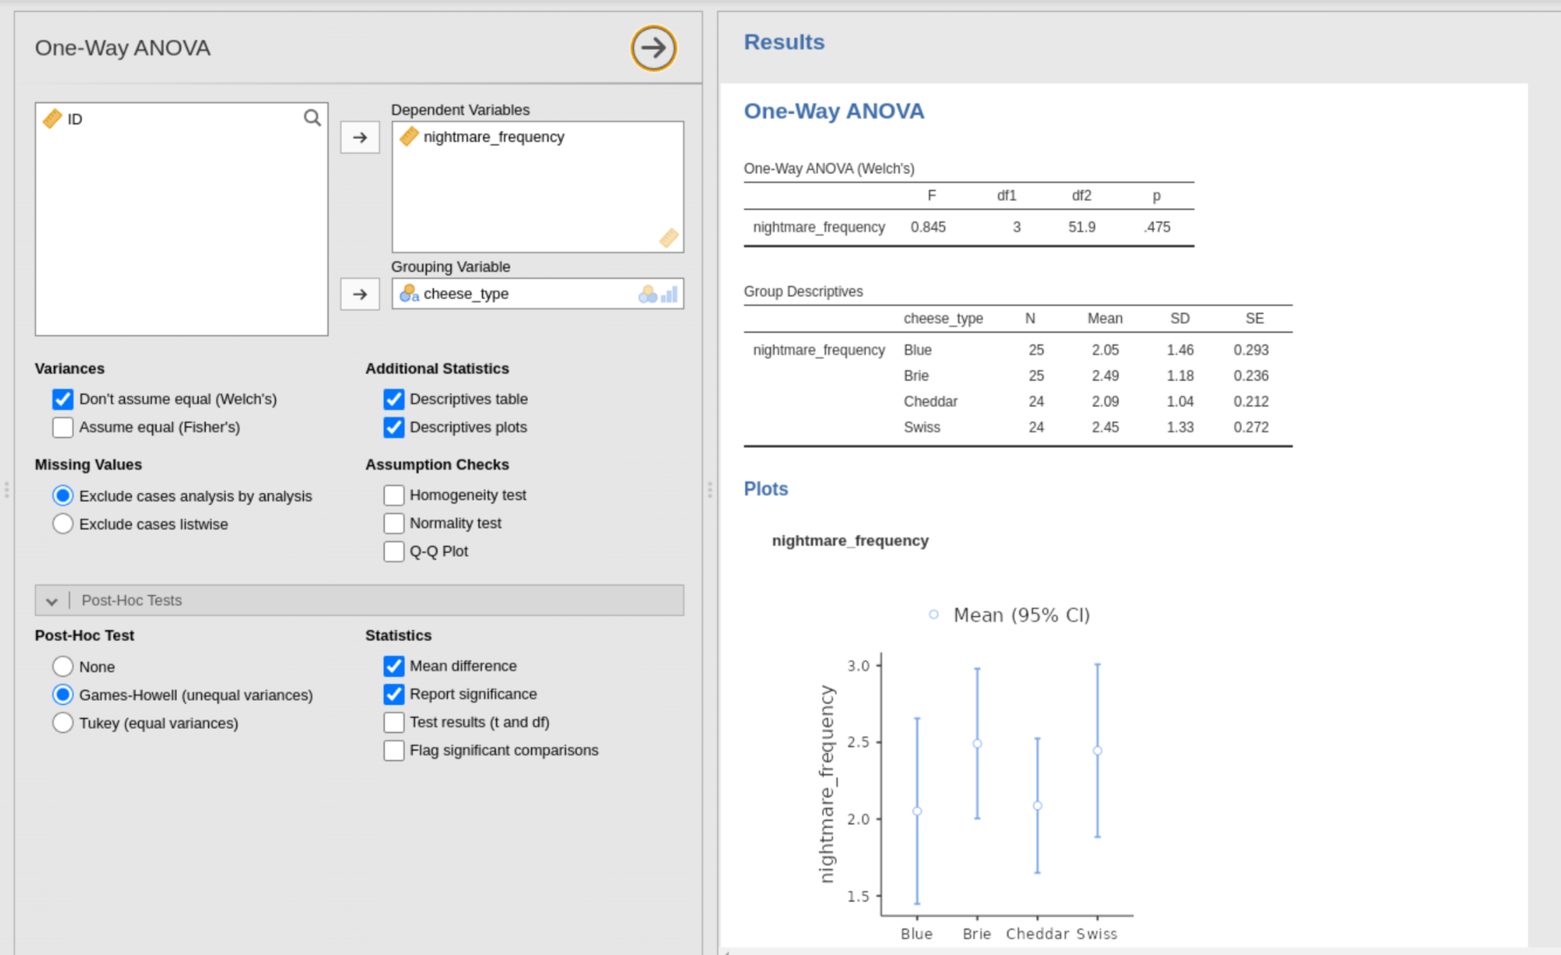Click the nightmare_frequency plot title

(x=850, y=541)
